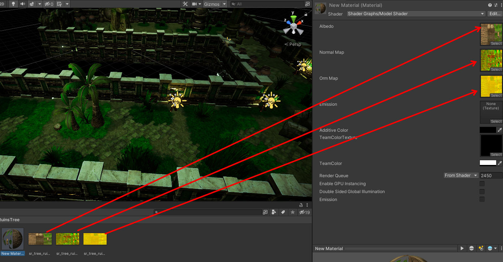Toggle 2D mode in the scene view
This screenshot has height=262, width=503.
2,4
